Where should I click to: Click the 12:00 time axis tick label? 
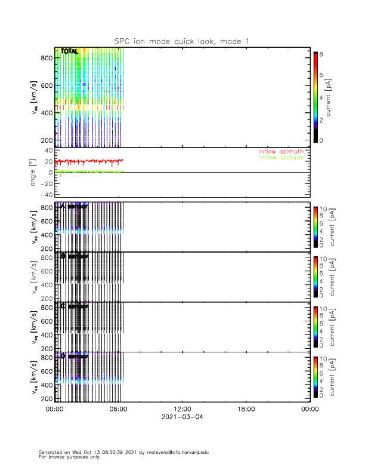(x=182, y=409)
